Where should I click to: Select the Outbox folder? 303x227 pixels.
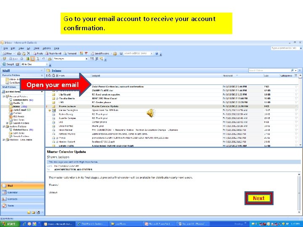15,113
